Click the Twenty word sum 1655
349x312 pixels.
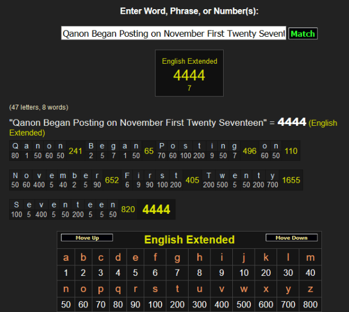click(291, 180)
